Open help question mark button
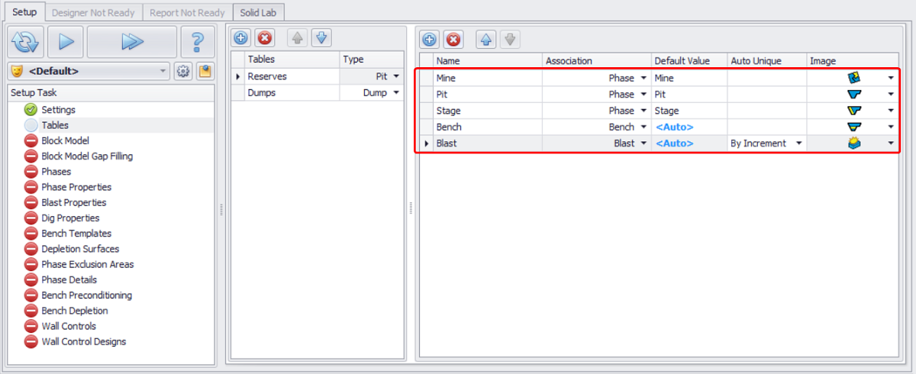Image resolution: width=916 pixels, height=374 pixels. click(x=198, y=41)
